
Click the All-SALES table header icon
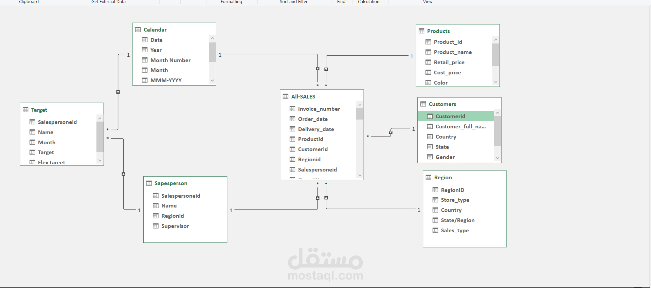pos(286,96)
